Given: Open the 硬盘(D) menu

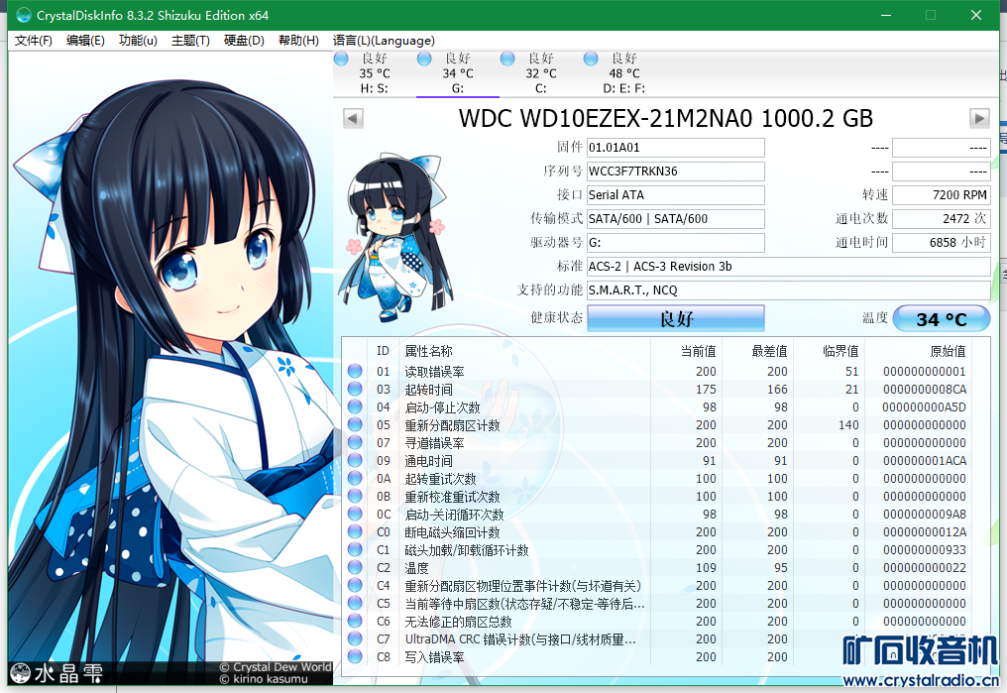Looking at the screenshot, I should [x=244, y=41].
